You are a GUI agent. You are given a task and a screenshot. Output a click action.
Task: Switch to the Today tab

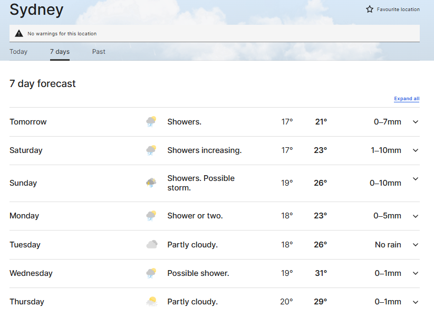(18, 52)
